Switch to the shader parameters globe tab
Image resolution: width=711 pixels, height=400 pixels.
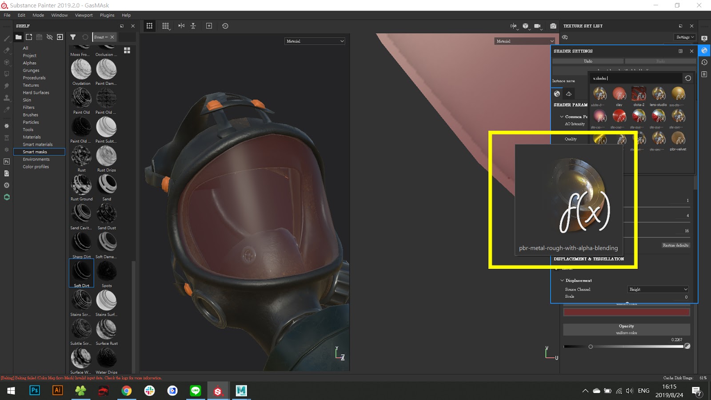(x=557, y=94)
